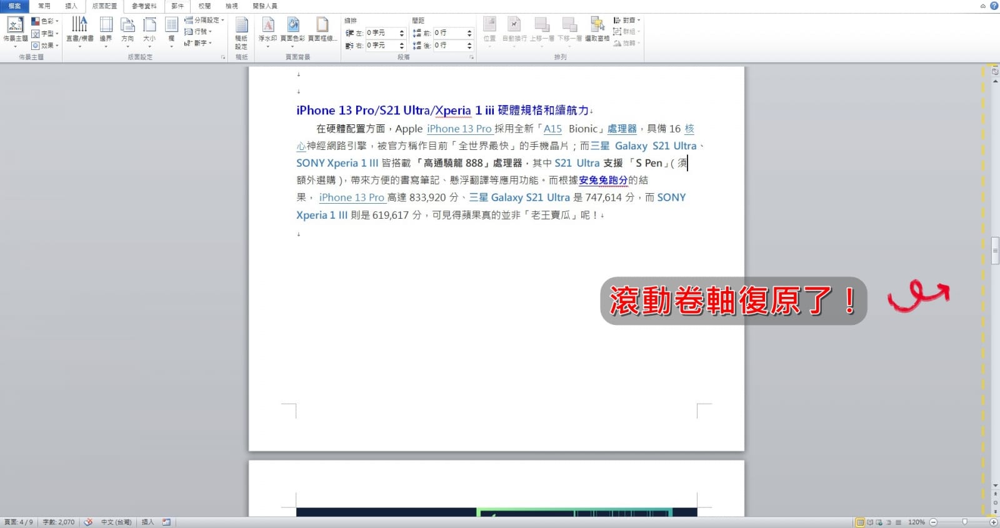Open the 自動換行 wrap text menu

514,32
